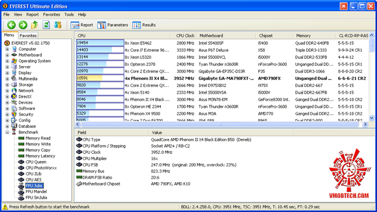Screen dimensions: 377x212
Task: Select FPU SinJulia benchmark
Action: click(36, 197)
